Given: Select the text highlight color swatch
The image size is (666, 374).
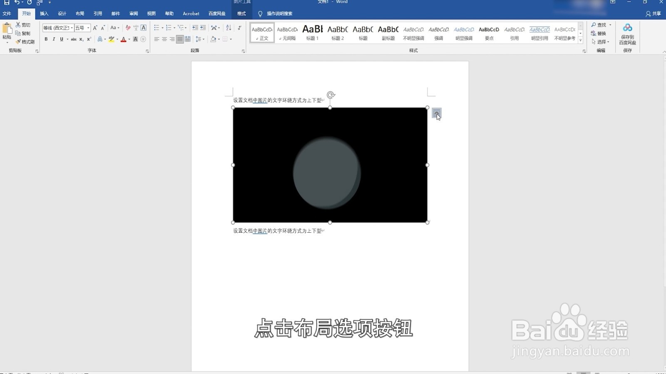Looking at the screenshot, I should click(x=112, y=39).
